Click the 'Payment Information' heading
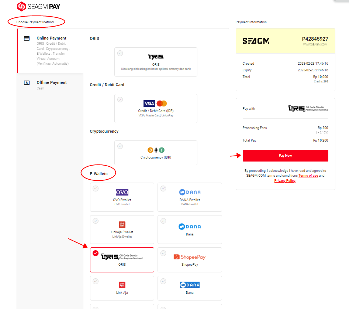The height and width of the screenshot is (309, 349). point(251,22)
